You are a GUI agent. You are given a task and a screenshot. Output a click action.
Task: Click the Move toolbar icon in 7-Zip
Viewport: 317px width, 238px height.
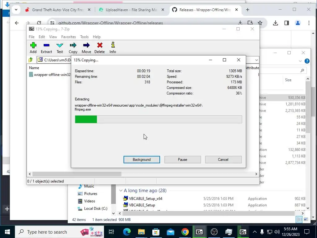[x=86, y=48]
